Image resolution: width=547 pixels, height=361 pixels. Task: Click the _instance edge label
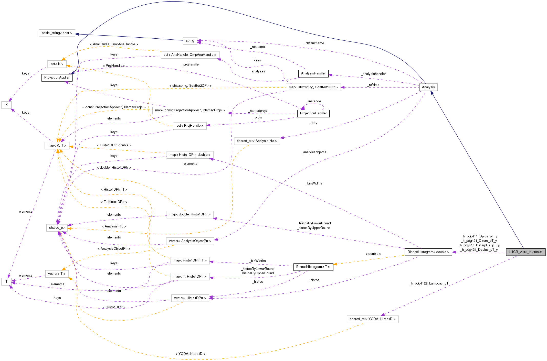pos(314,101)
